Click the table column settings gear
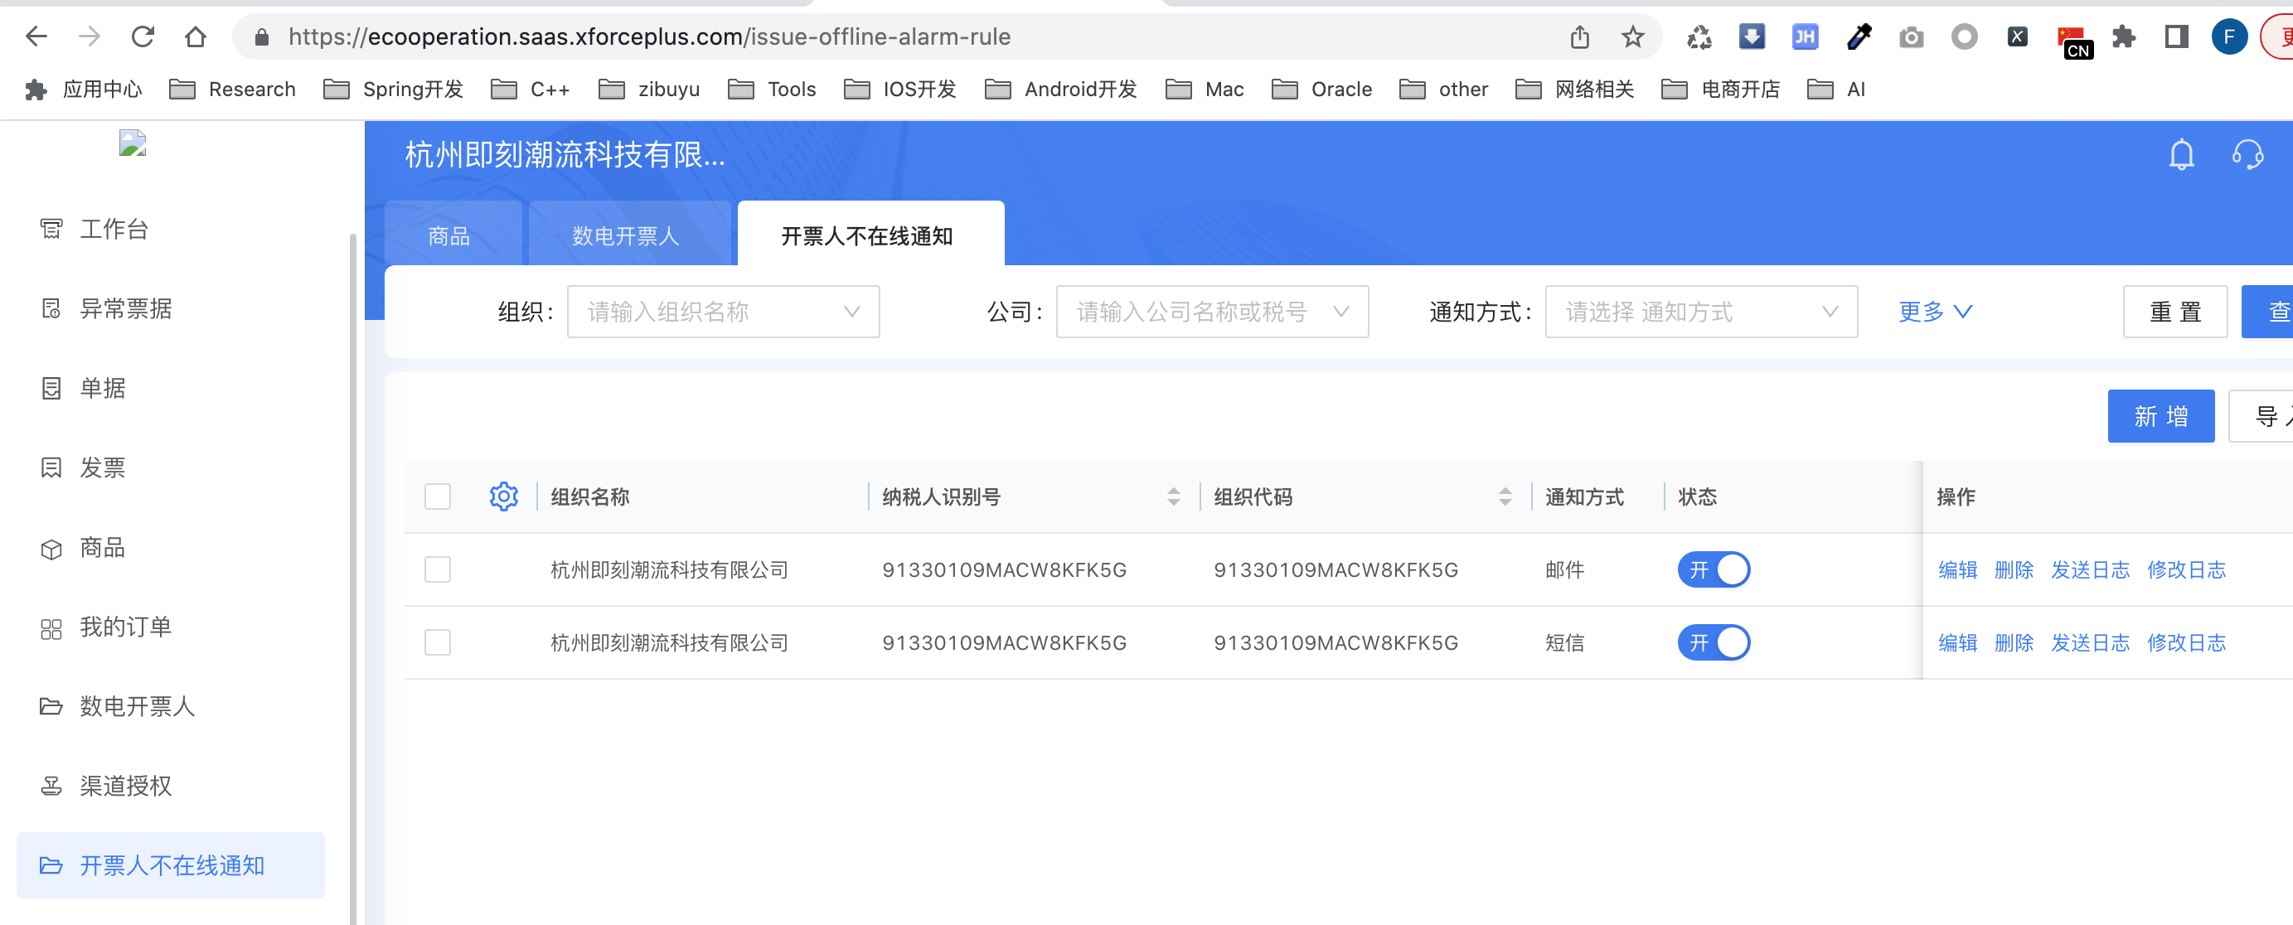Image resolution: width=2293 pixels, height=925 pixels. [x=504, y=496]
